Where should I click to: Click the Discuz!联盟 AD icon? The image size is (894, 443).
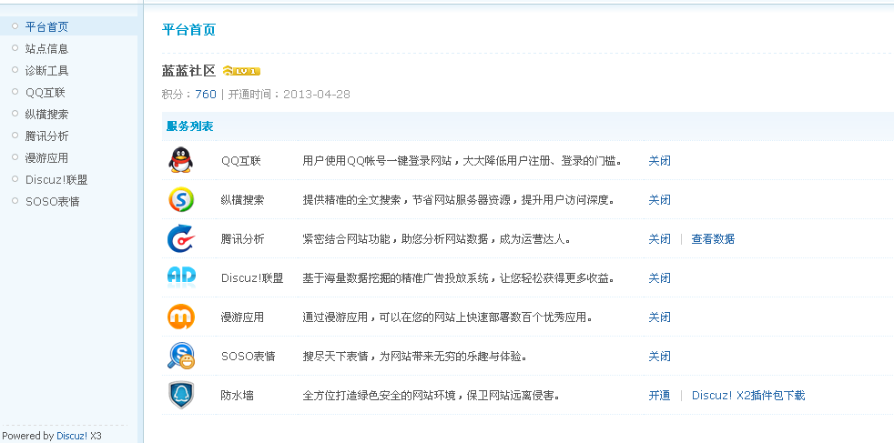click(181, 277)
